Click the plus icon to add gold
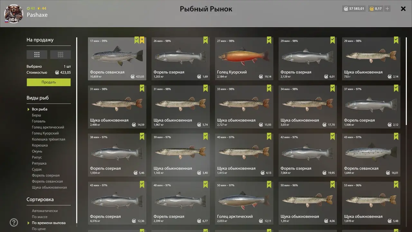 (387, 9)
